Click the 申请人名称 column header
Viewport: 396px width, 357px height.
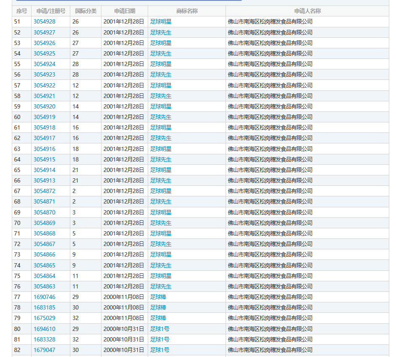[x=307, y=11]
